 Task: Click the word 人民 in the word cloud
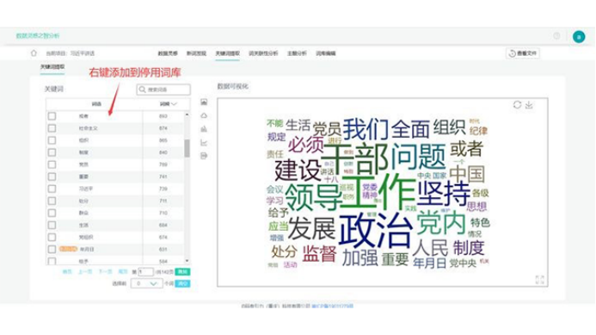430,248
